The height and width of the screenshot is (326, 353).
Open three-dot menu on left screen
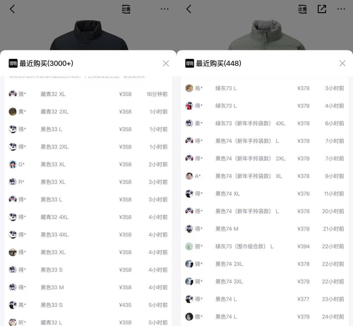pos(164,9)
